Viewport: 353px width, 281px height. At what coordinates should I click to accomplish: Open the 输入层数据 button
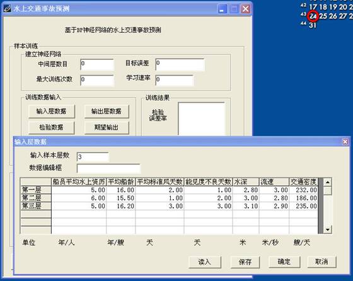click(52, 111)
